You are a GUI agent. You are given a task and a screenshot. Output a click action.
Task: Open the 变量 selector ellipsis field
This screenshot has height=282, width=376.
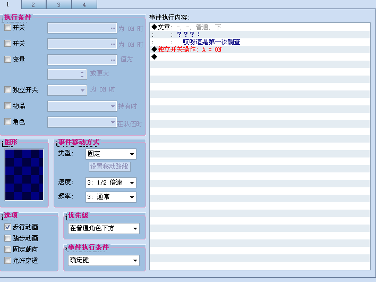tap(82, 60)
